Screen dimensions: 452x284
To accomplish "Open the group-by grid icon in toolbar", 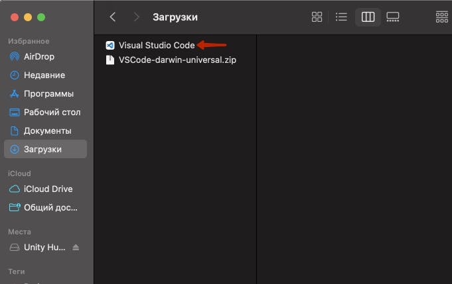I will 442,17.
